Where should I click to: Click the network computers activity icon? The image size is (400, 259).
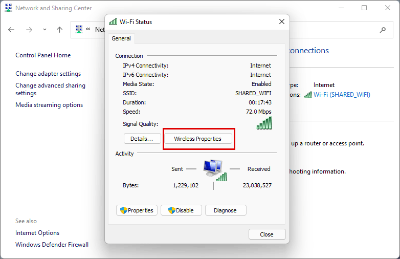pyautogui.click(x=214, y=170)
